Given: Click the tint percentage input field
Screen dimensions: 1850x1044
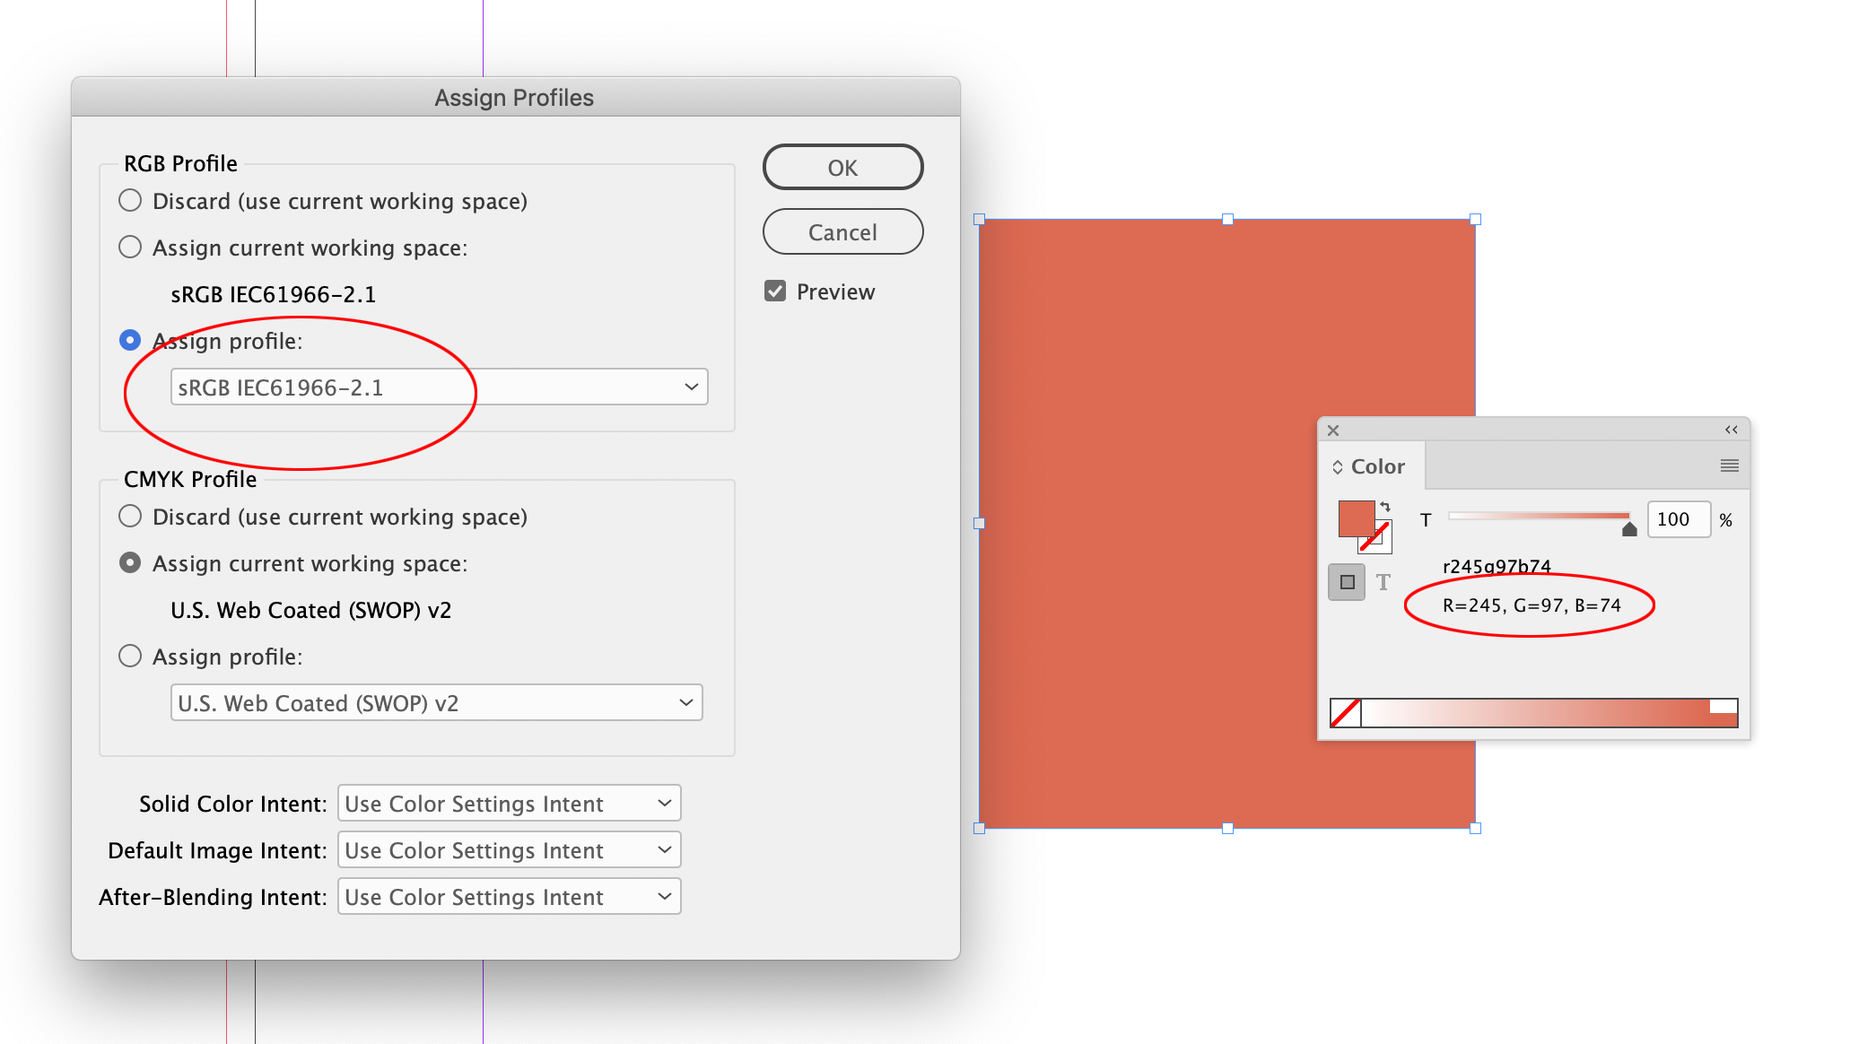Looking at the screenshot, I should pos(1678,518).
